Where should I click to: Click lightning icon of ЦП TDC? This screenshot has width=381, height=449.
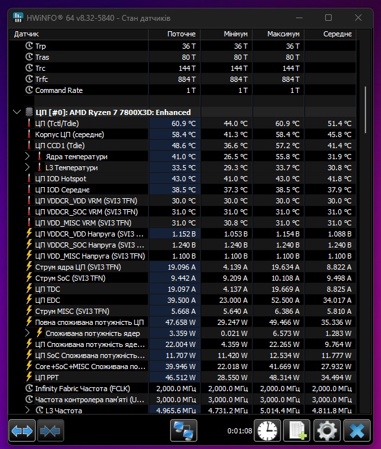point(29,289)
